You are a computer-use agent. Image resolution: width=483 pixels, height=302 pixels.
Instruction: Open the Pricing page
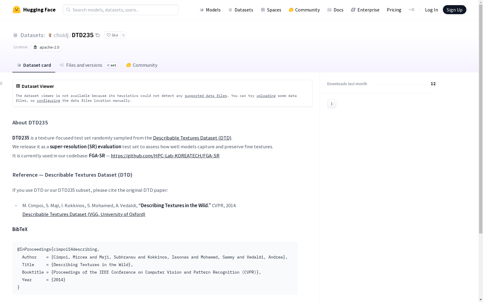tap(394, 10)
